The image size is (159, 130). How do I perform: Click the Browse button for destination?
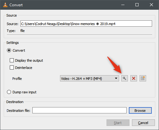140,111
